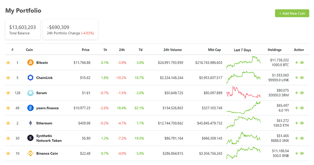
Task: View Serum transactions via eye icon
Action: tap(302, 93)
